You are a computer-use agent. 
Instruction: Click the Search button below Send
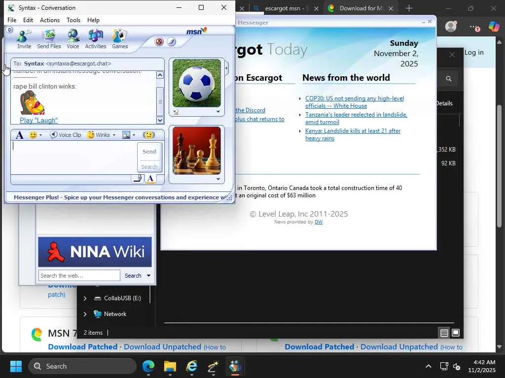point(149,167)
